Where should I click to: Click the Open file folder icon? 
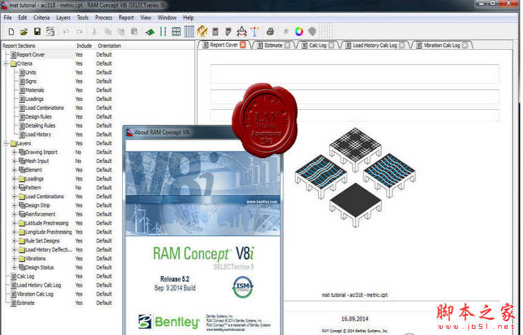click(23, 31)
